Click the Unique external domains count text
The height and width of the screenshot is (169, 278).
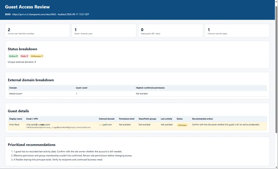point(22,62)
